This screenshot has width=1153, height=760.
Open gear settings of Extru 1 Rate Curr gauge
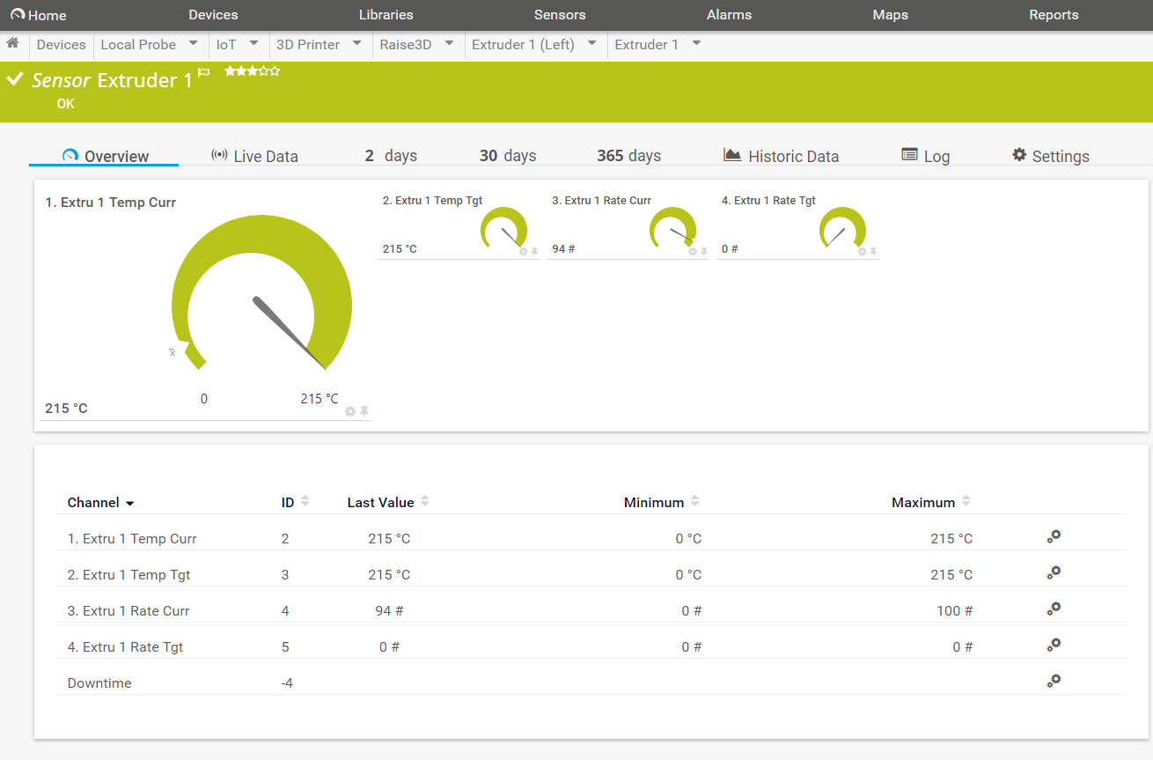tap(693, 252)
